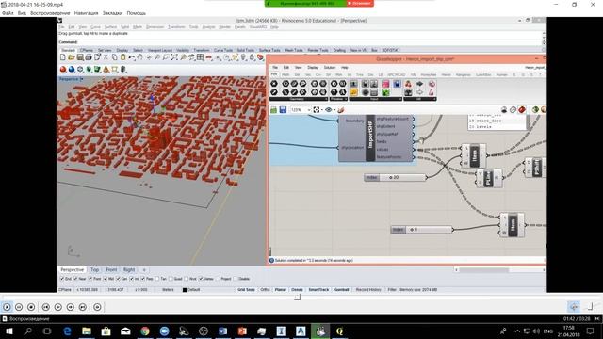The image size is (603, 339).
Task: Toggle Gumball in the Rhino status bar
Action: 341,290
